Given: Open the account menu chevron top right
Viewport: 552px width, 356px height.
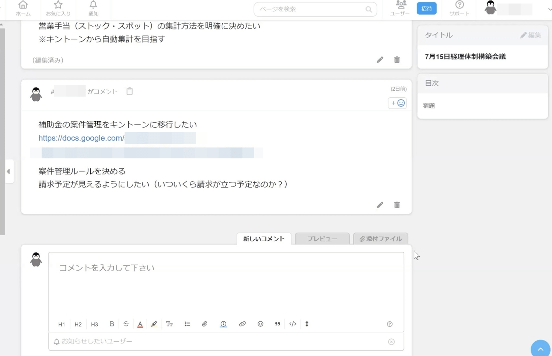Looking at the screenshot, I should (x=549, y=9).
